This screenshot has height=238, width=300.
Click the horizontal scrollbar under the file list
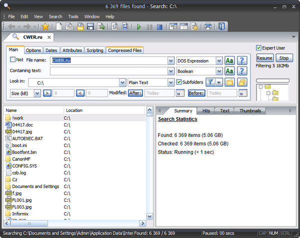pyautogui.click(x=75, y=224)
